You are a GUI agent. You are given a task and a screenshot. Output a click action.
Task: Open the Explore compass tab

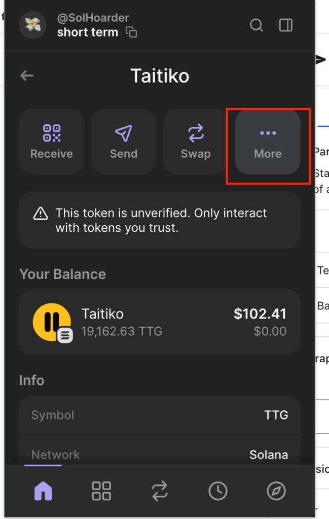coord(276,491)
